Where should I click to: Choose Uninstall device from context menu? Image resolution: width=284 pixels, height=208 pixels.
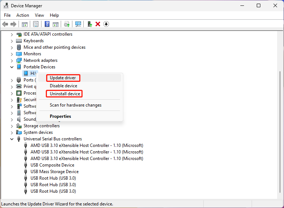pos(80,94)
